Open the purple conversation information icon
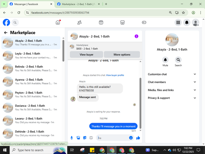Image resolution: width=205 pixels, height=154 pixels. coord(137,36)
